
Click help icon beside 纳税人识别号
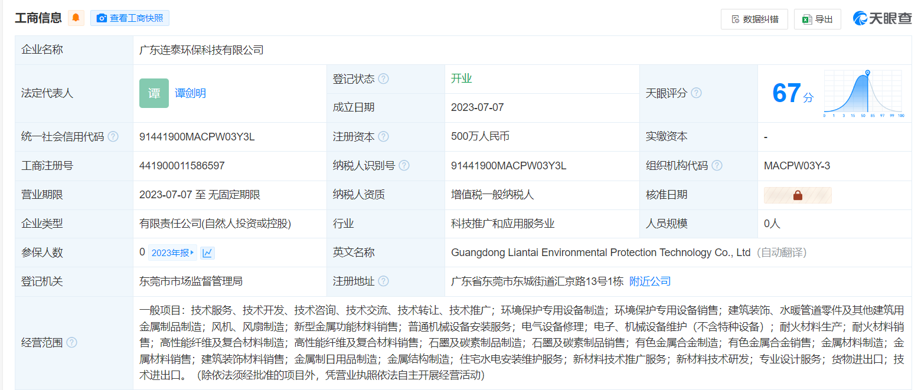404,166
